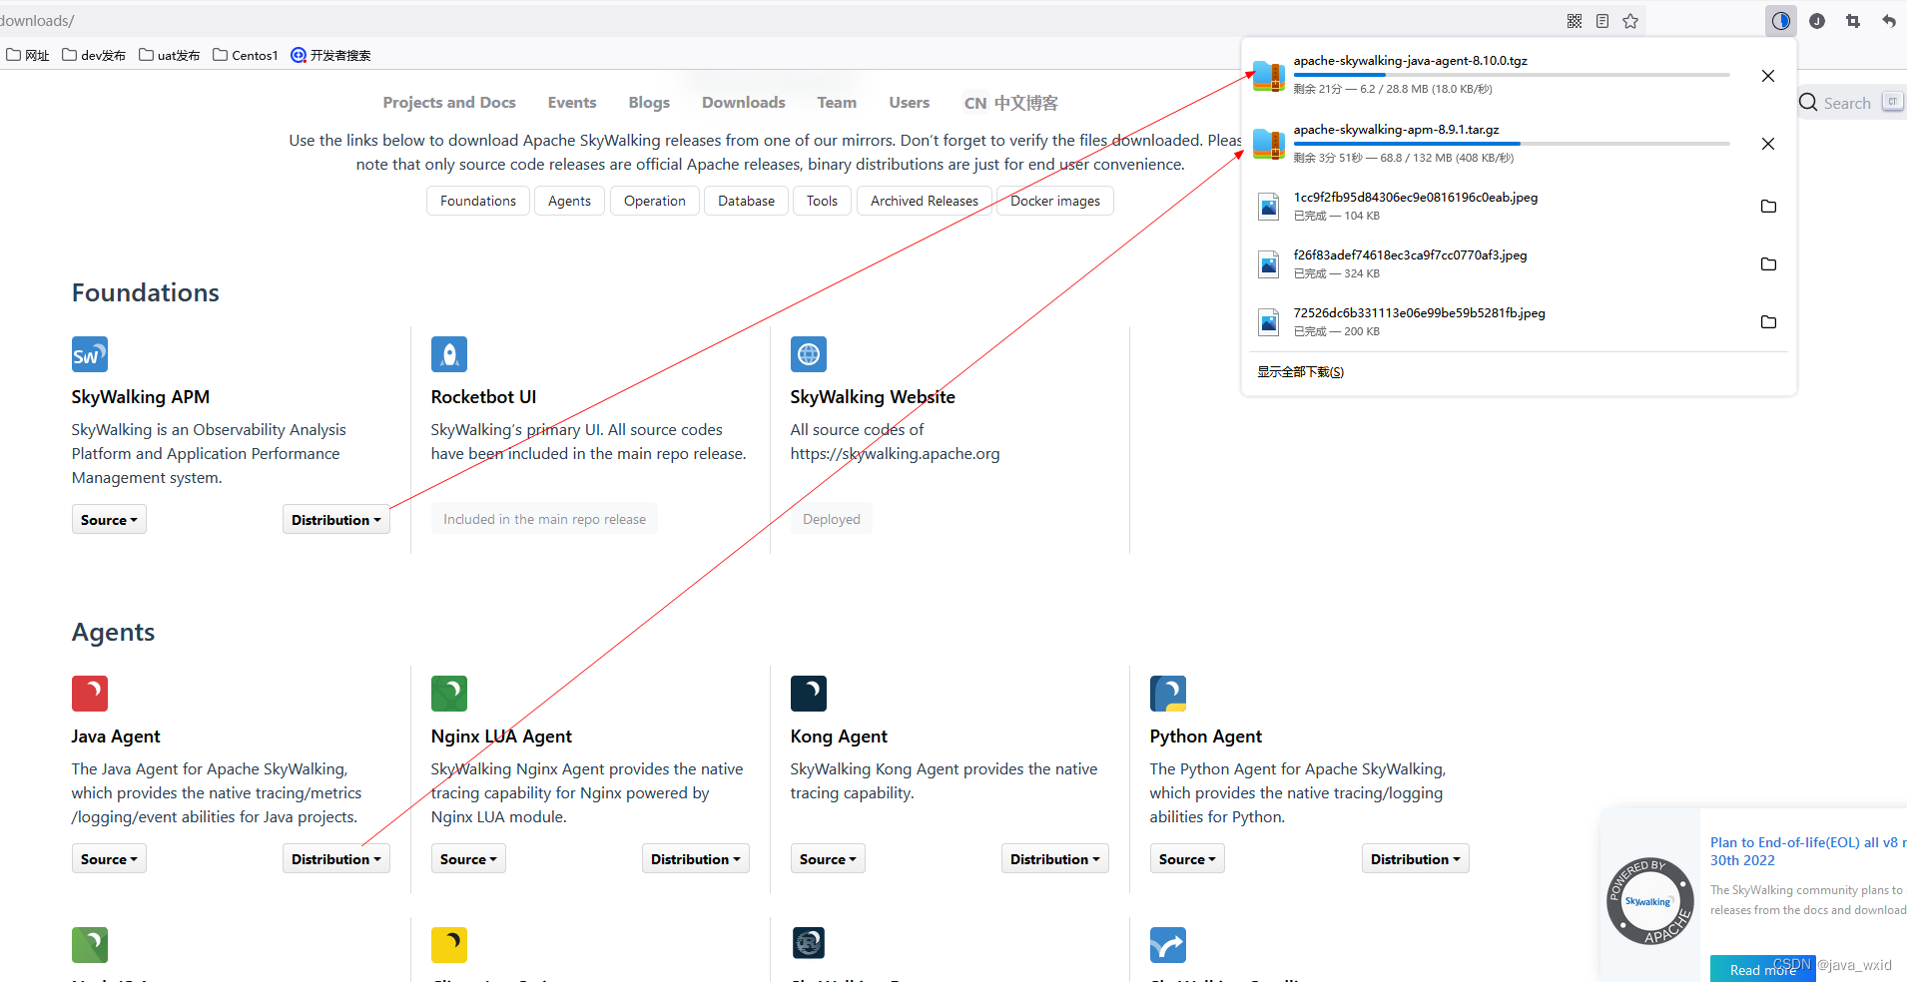Open reader mode icon in address bar

tap(1602, 21)
